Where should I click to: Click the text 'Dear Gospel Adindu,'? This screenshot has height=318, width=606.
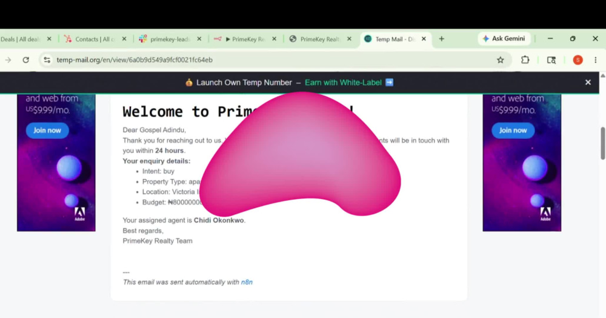(154, 130)
